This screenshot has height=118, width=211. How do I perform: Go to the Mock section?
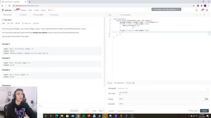click(x=30, y=10)
